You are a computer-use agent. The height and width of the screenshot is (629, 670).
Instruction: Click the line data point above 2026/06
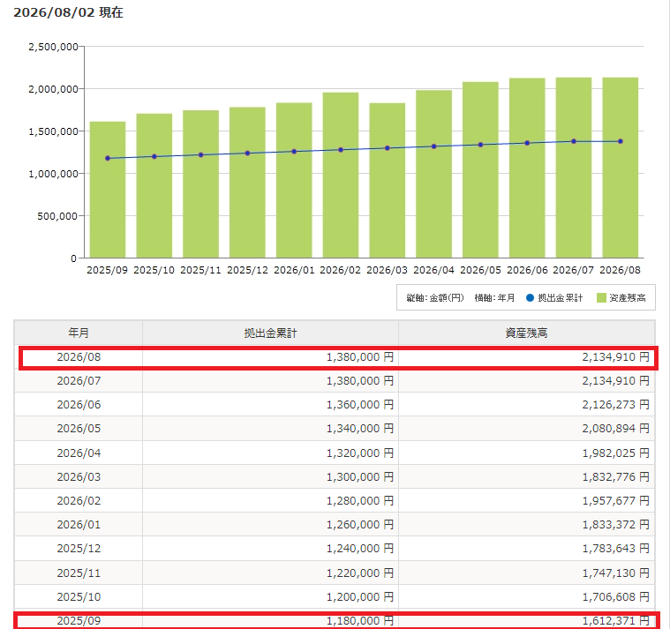point(527,143)
